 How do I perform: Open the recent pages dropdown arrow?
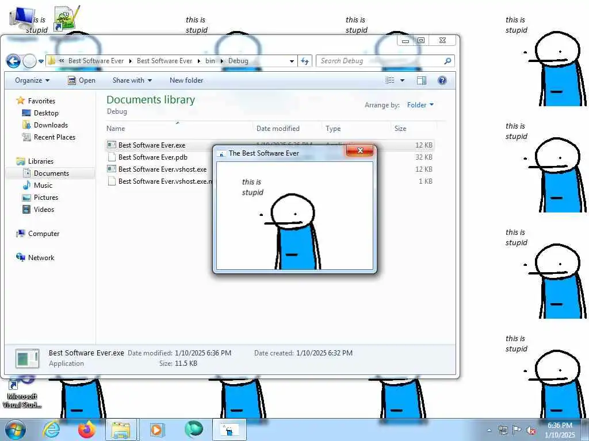pos(41,61)
